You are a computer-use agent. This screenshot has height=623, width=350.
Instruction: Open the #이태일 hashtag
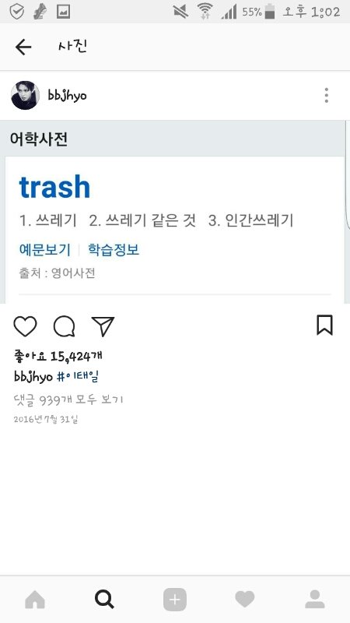[78, 377]
